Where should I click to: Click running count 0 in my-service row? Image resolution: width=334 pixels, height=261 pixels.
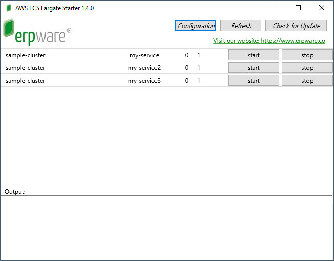click(187, 55)
